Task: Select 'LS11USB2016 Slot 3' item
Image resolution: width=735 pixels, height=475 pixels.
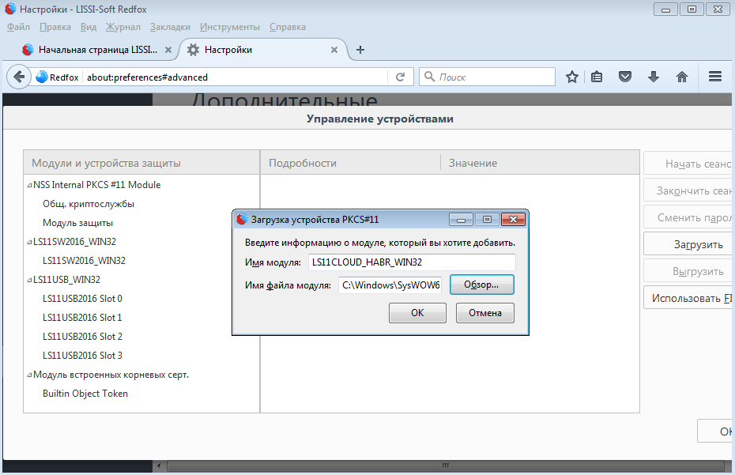Action: click(82, 356)
